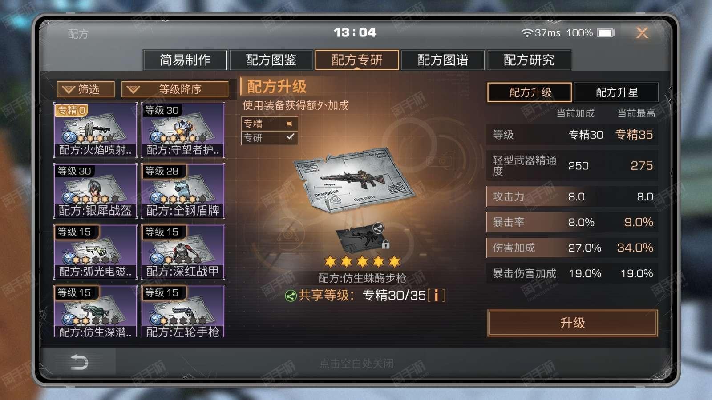Image resolution: width=712 pixels, height=400 pixels.
Task: Switch to the 简易制作 tab
Action: [x=185, y=60]
